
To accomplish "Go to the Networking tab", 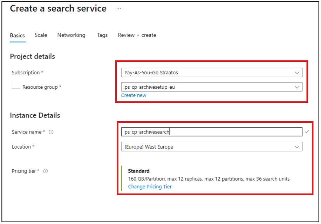I will (x=71, y=35).
